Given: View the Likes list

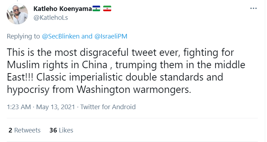Looking at the screenshot, I should [66, 130].
